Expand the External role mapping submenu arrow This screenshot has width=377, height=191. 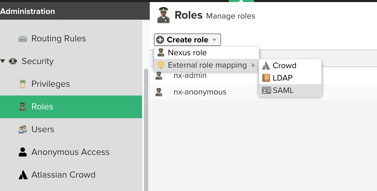254,65
